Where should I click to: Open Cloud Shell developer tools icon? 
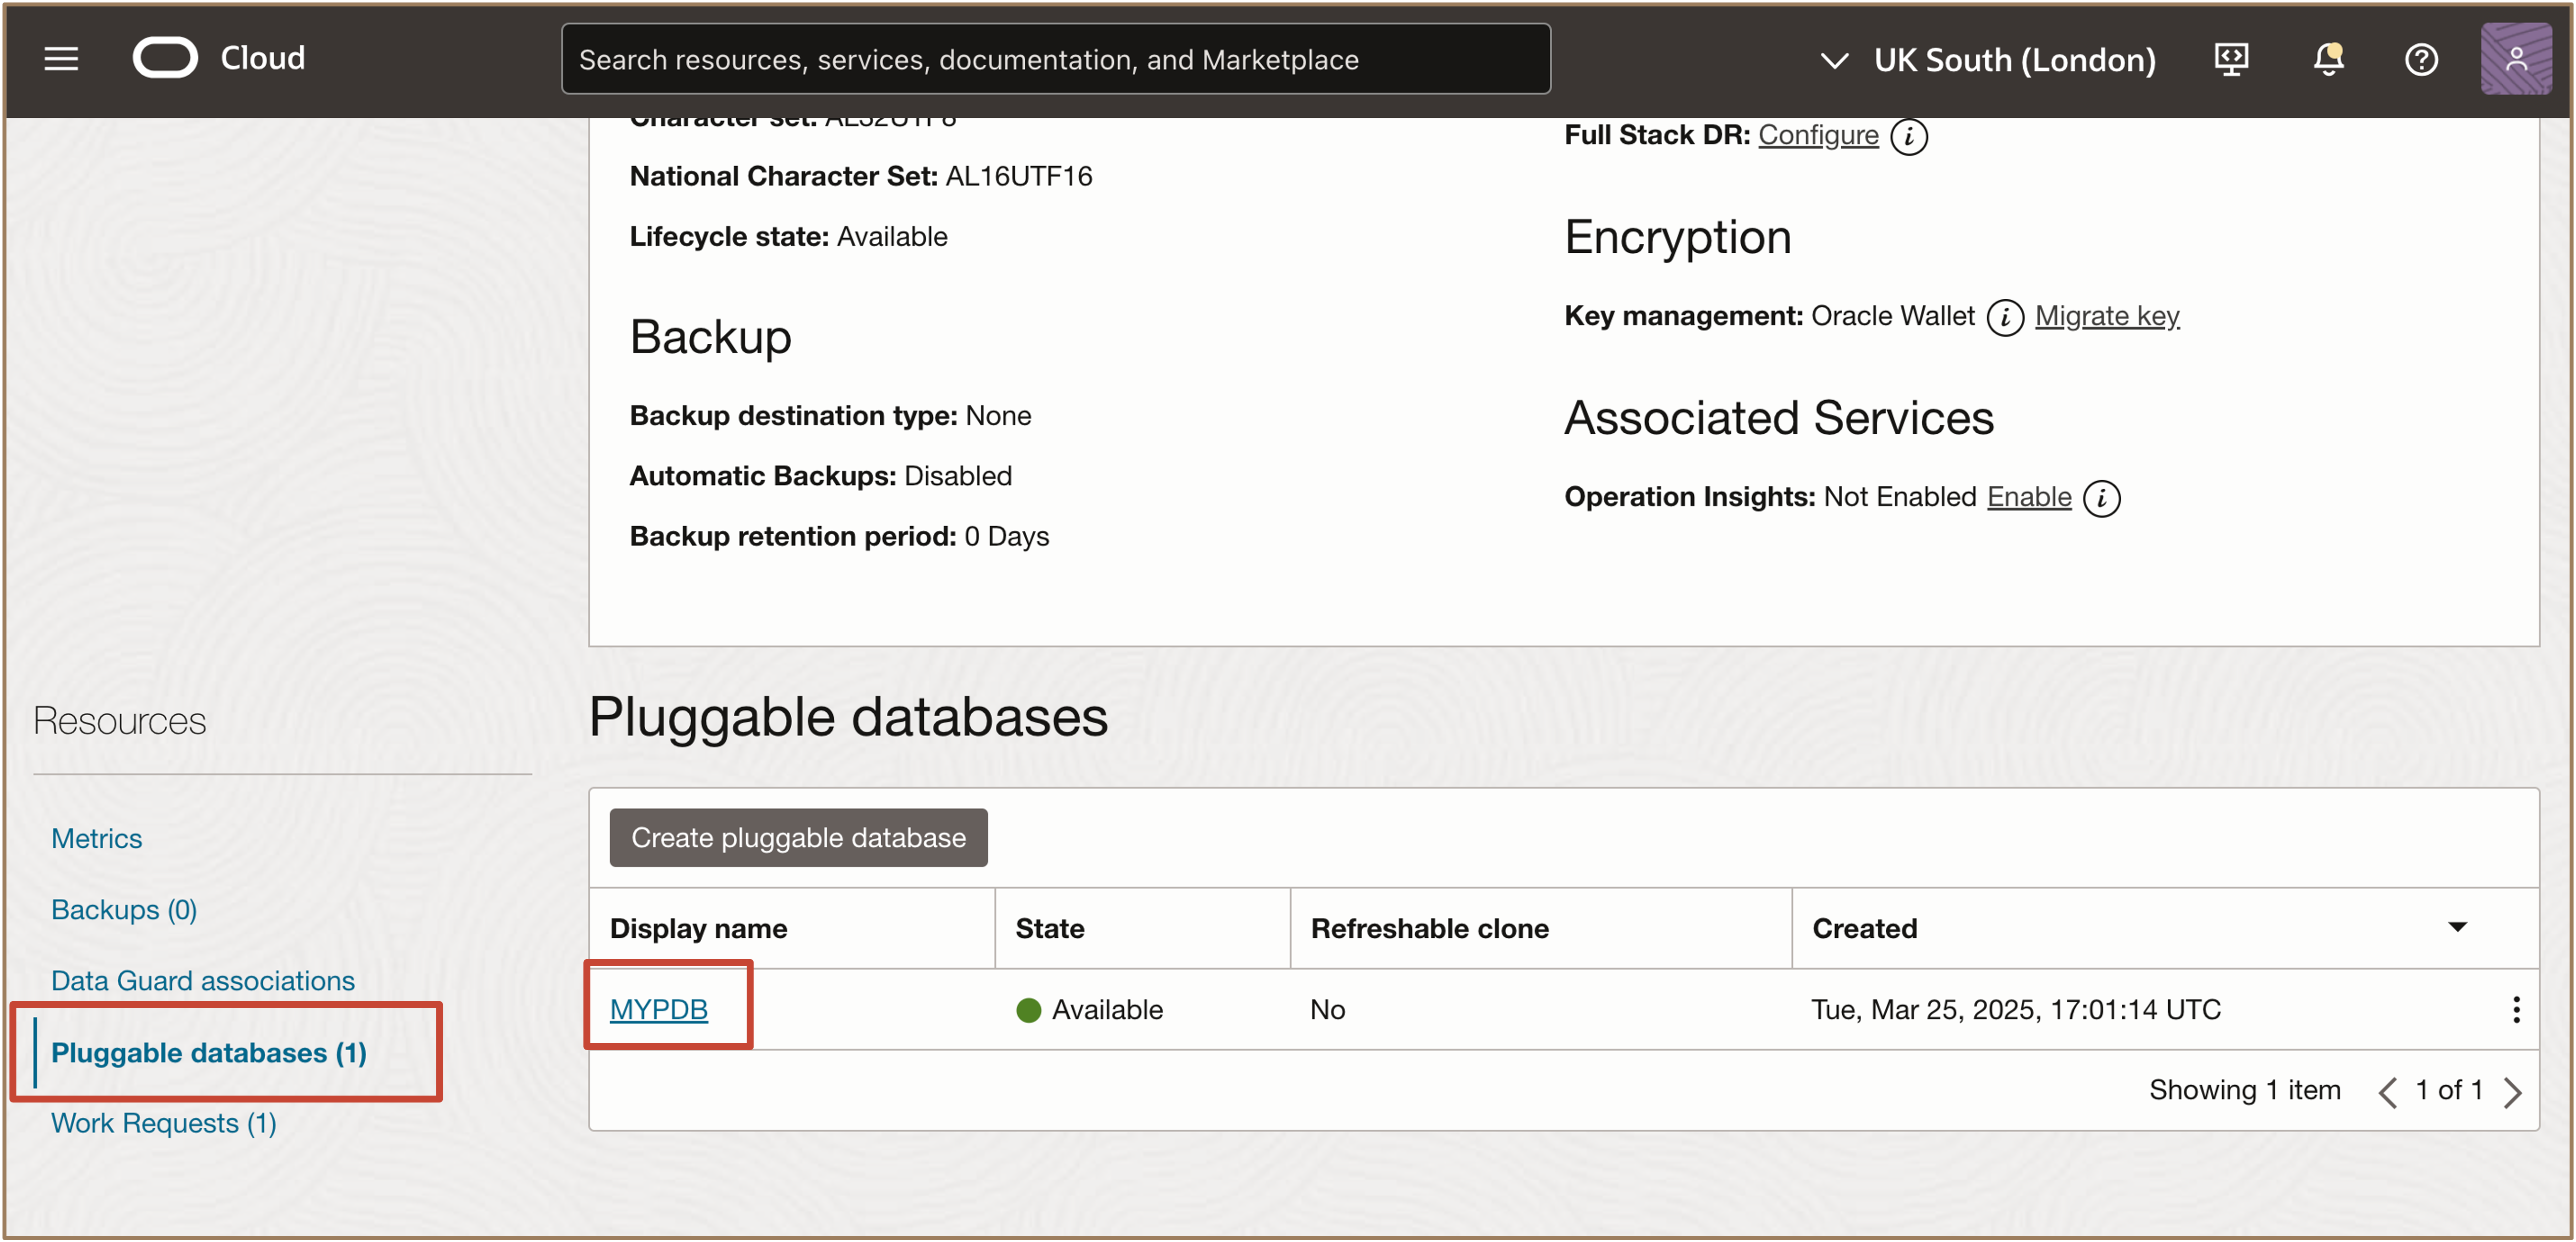pos(2231,59)
